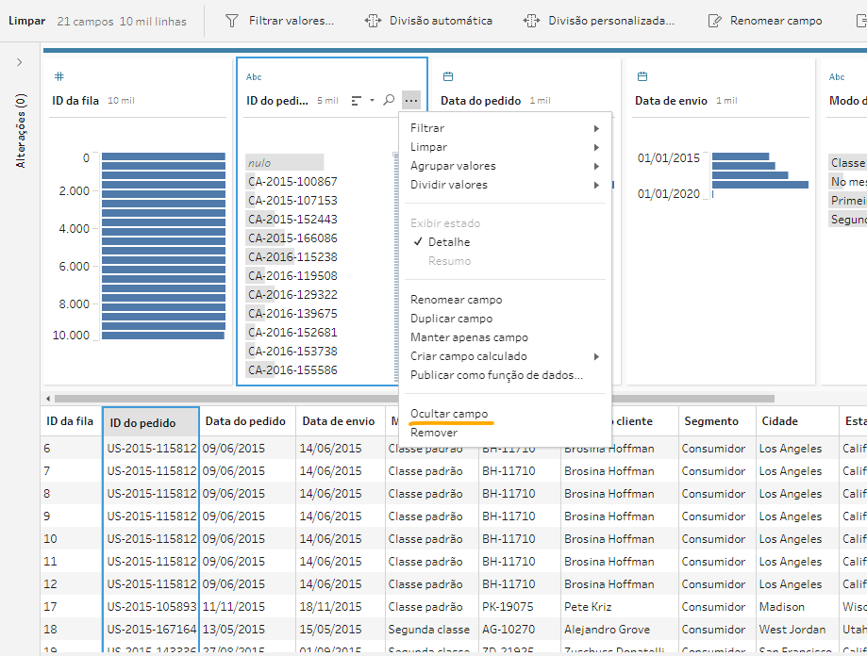This screenshot has width=867, height=656.
Task: Click the three-dot more options button
Action: (410, 101)
